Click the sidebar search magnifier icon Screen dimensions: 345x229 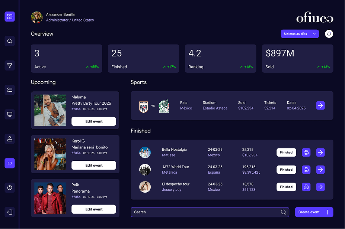10,41
